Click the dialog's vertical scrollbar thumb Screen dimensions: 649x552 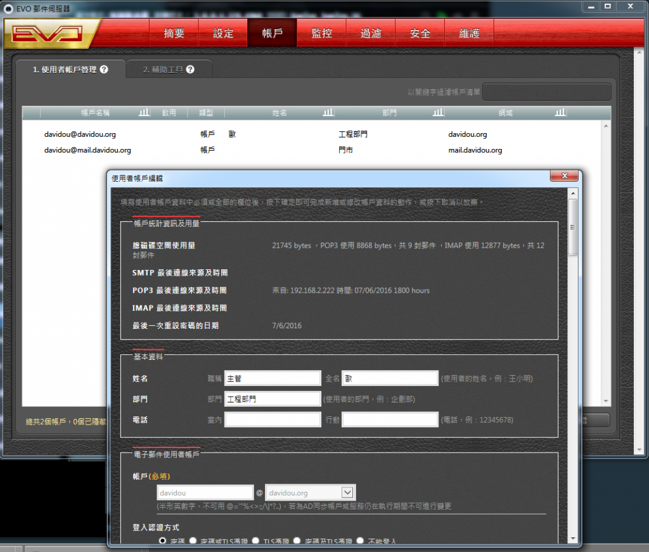tap(573, 227)
